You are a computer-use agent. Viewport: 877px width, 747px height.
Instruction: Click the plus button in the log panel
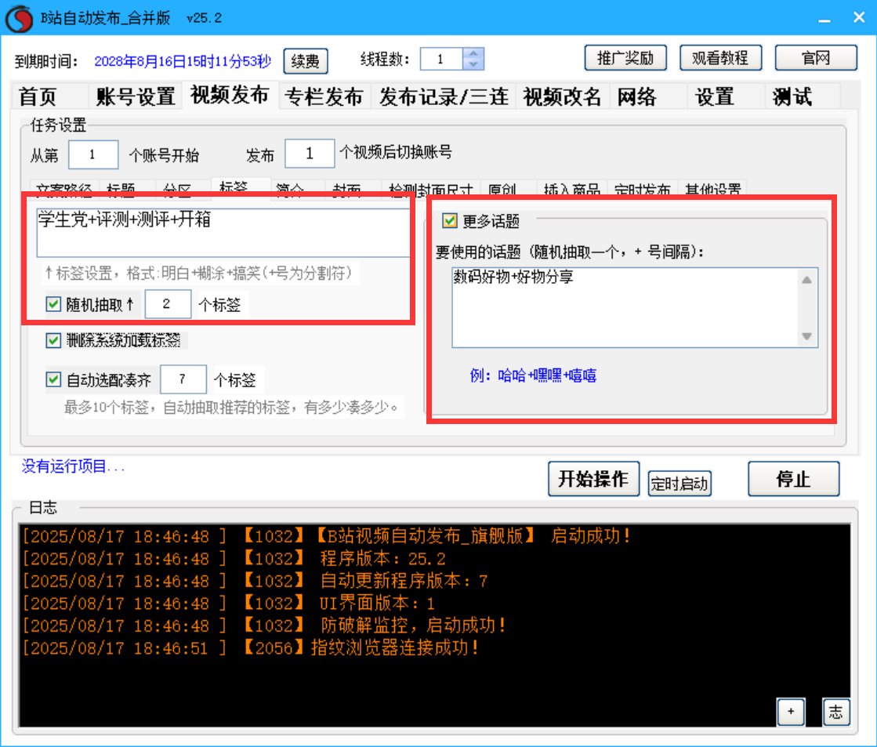[x=791, y=712]
